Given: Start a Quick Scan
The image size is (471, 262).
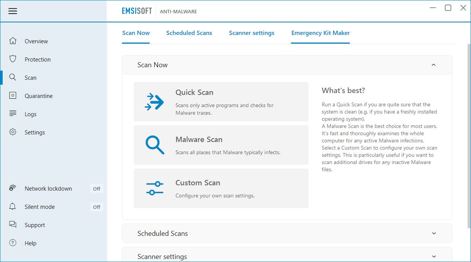Looking at the screenshot, I should pyautogui.click(x=221, y=102).
